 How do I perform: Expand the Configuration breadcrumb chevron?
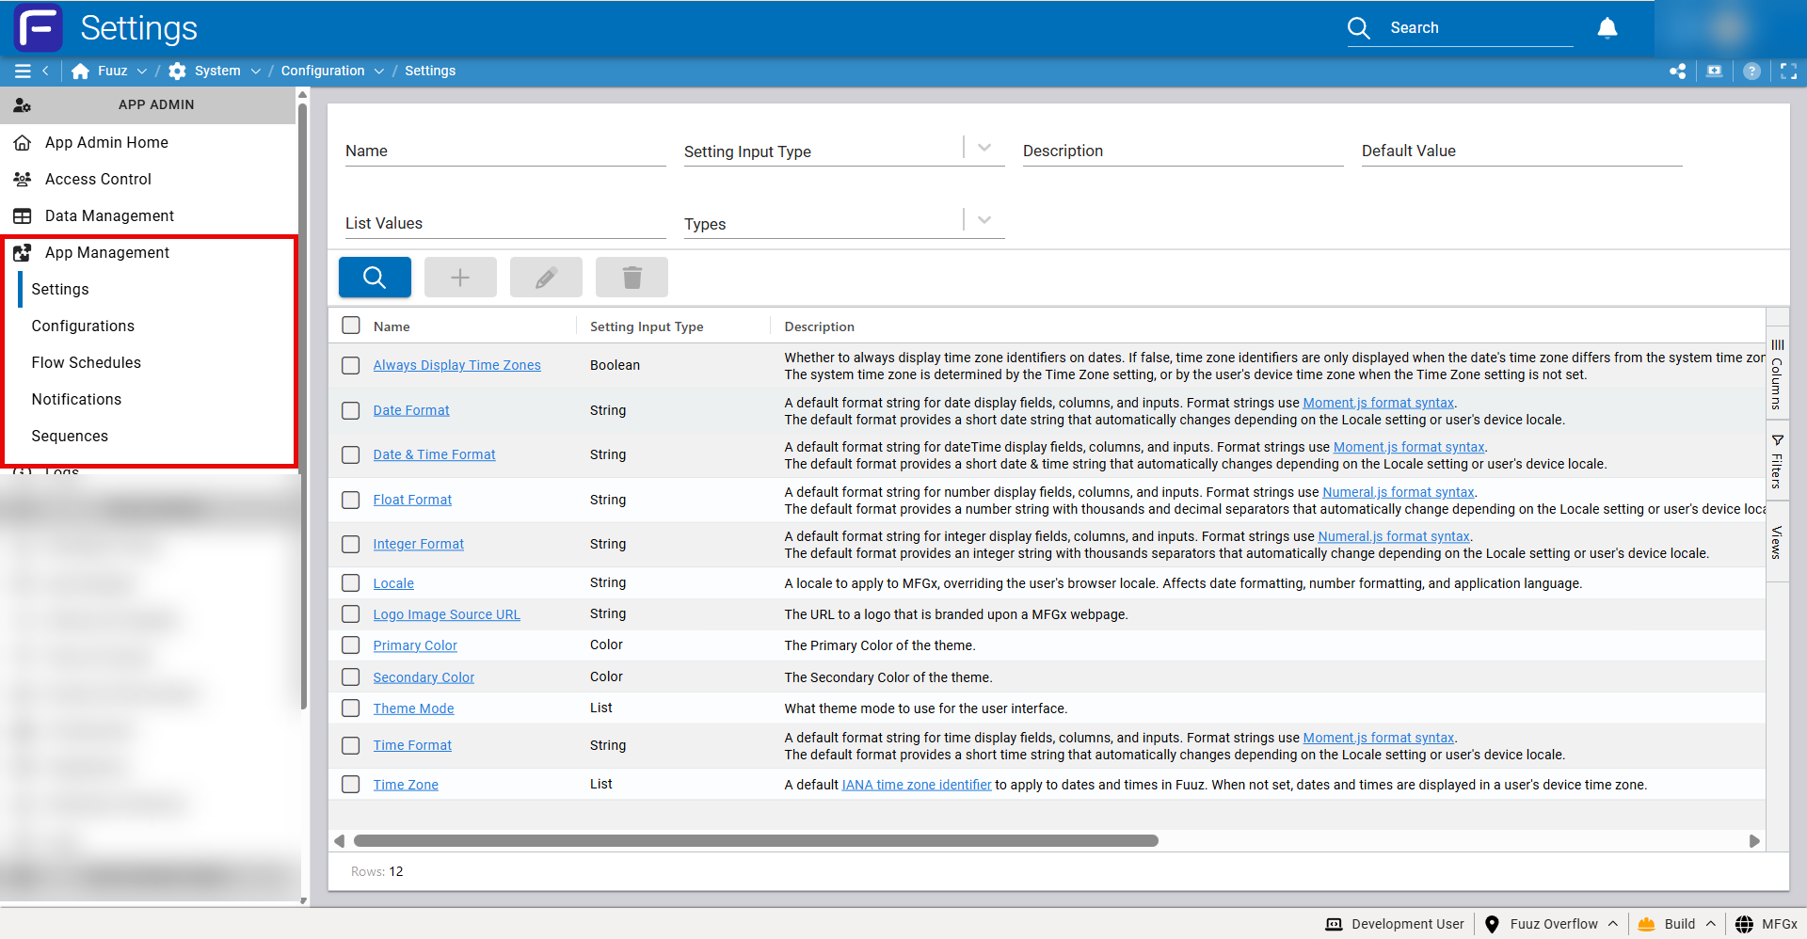point(379,72)
